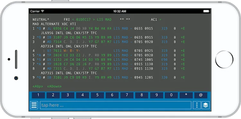Click the «AUp» link
The image size is (241, 119).
[x=38, y=86]
